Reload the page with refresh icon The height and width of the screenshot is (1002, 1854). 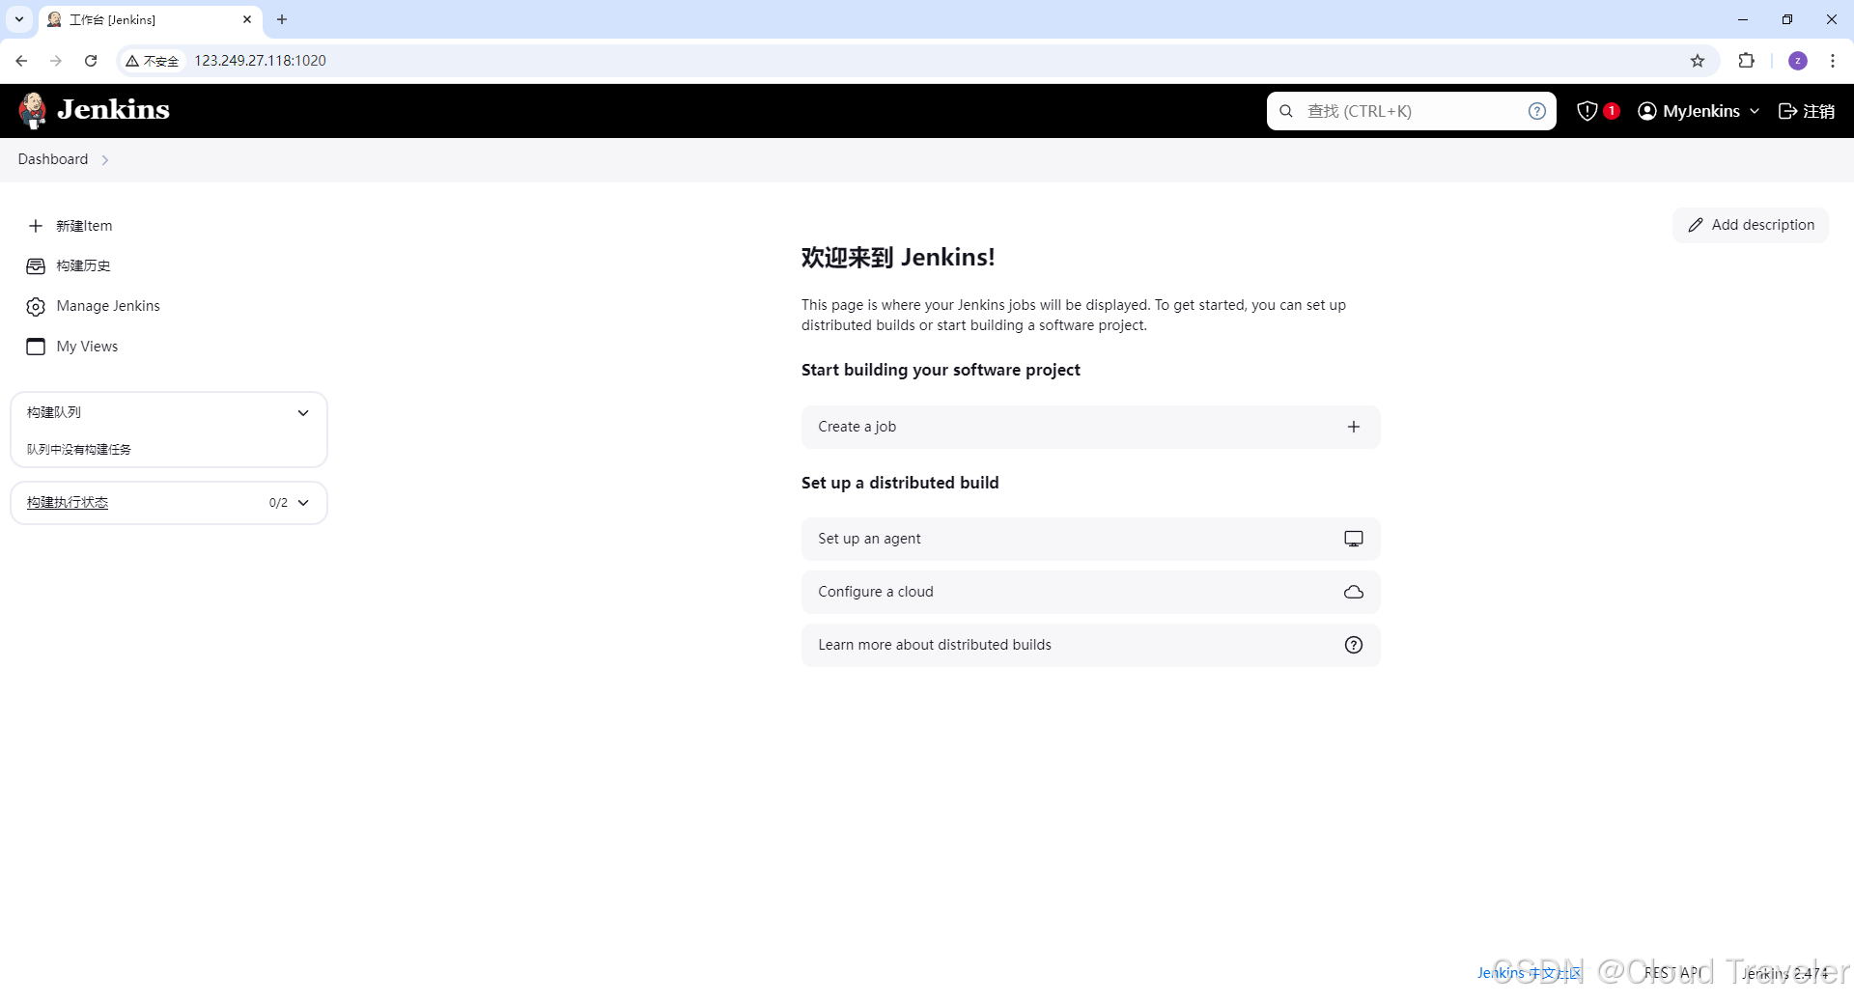[x=91, y=61]
